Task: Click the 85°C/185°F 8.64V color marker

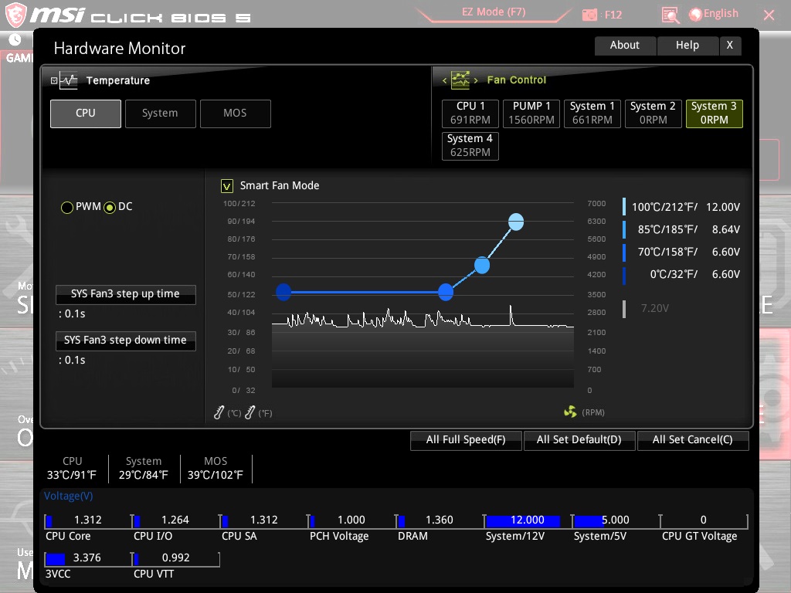Action: [624, 229]
